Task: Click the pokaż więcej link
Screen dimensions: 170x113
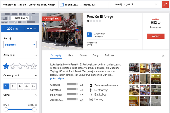Action: pos(57,78)
